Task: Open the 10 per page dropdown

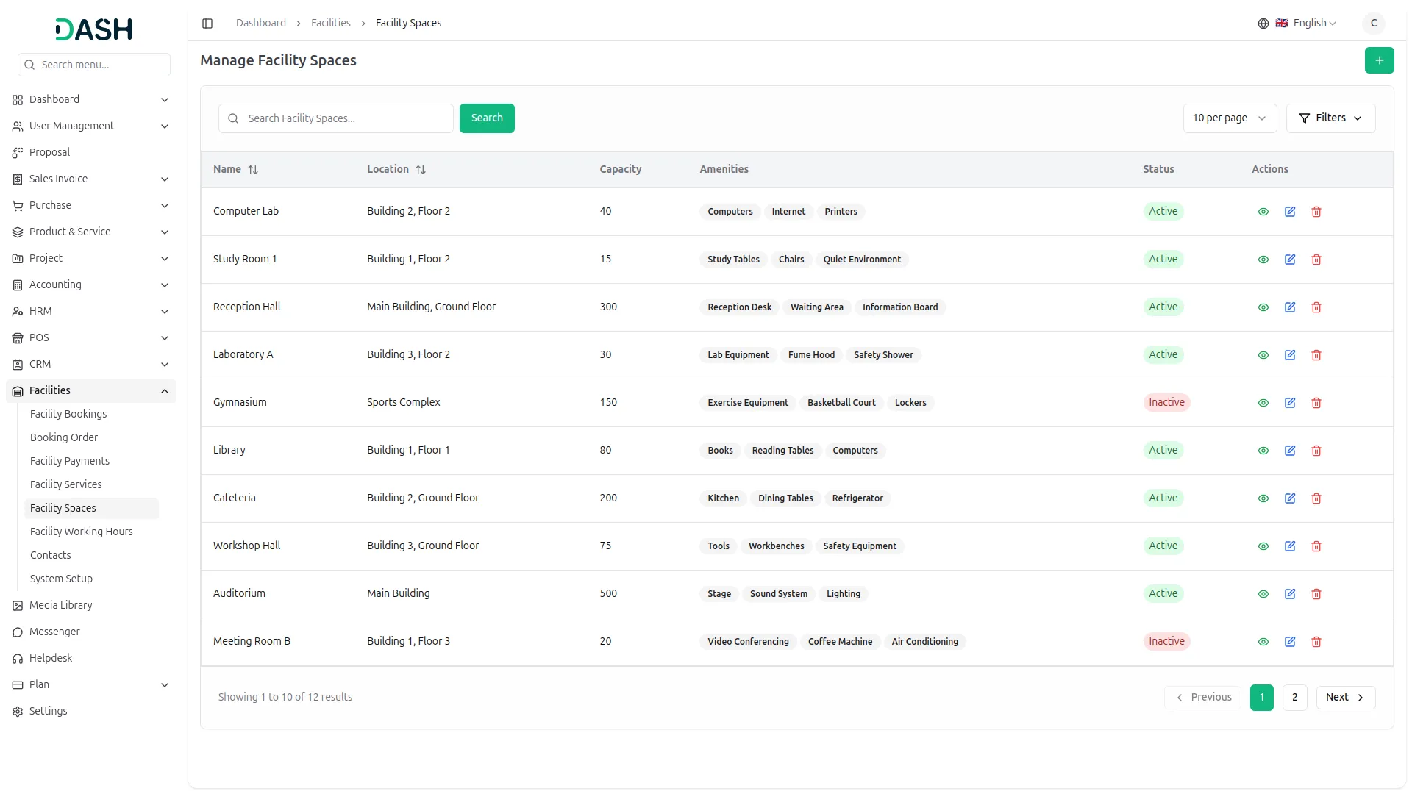Action: [1229, 118]
